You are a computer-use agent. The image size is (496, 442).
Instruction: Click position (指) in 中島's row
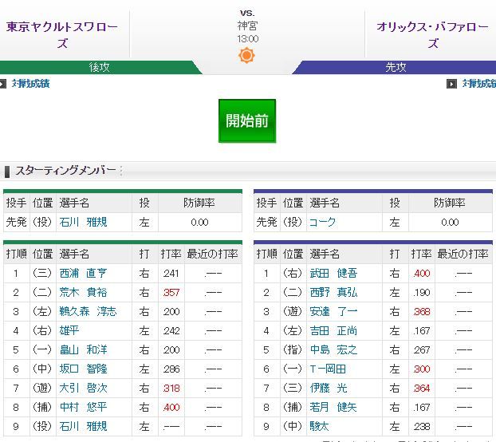[293, 350]
